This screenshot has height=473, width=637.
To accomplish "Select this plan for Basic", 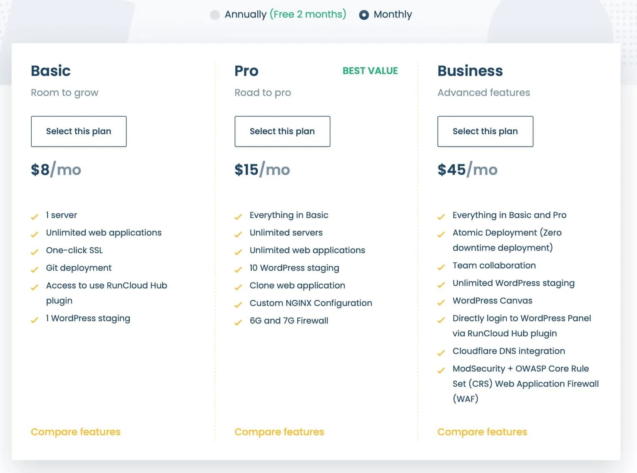I will point(78,131).
